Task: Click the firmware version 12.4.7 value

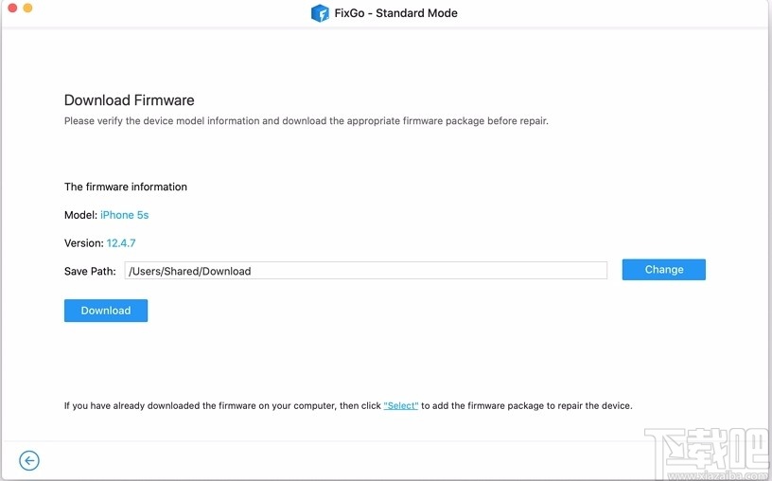Action: coord(121,243)
